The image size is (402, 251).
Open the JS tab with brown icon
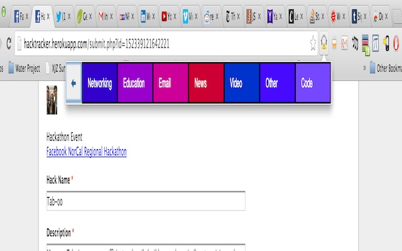(253, 17)
